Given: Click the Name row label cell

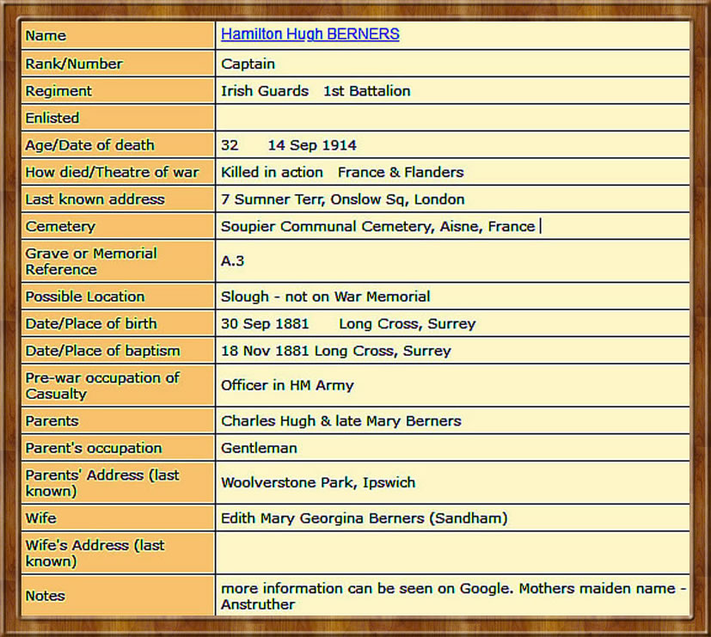Looking at the screenshot, I should (118, 35).
